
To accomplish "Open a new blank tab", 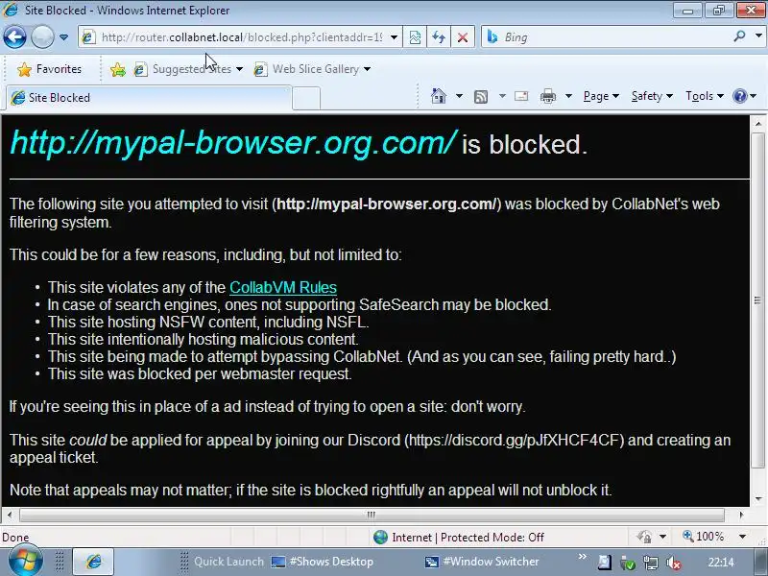I will tap(306, 98).
